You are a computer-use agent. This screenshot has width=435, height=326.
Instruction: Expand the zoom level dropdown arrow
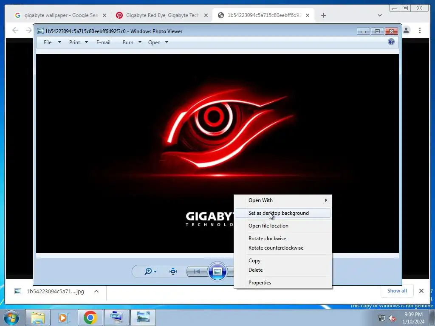pos(155,271)
